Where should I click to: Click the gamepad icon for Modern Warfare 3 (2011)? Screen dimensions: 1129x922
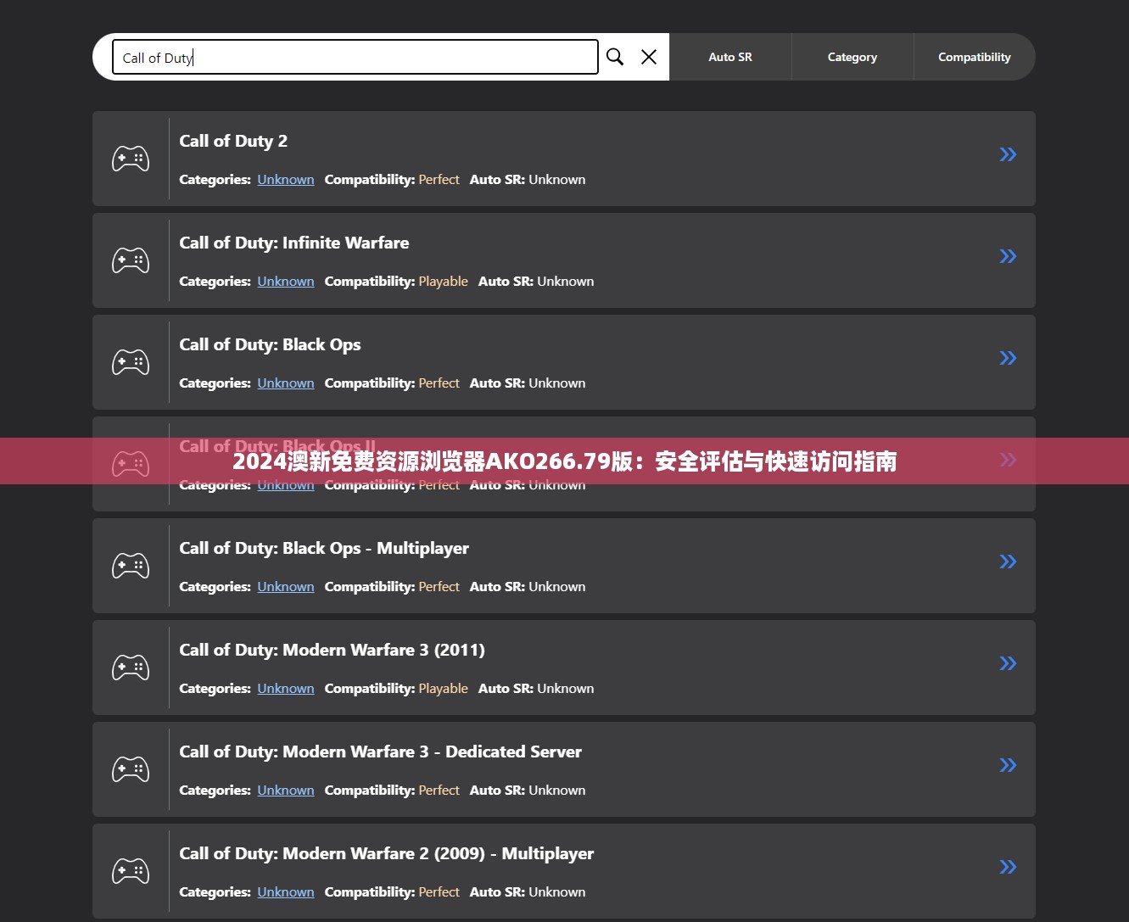pyautogui.click(x=131, y=668)
